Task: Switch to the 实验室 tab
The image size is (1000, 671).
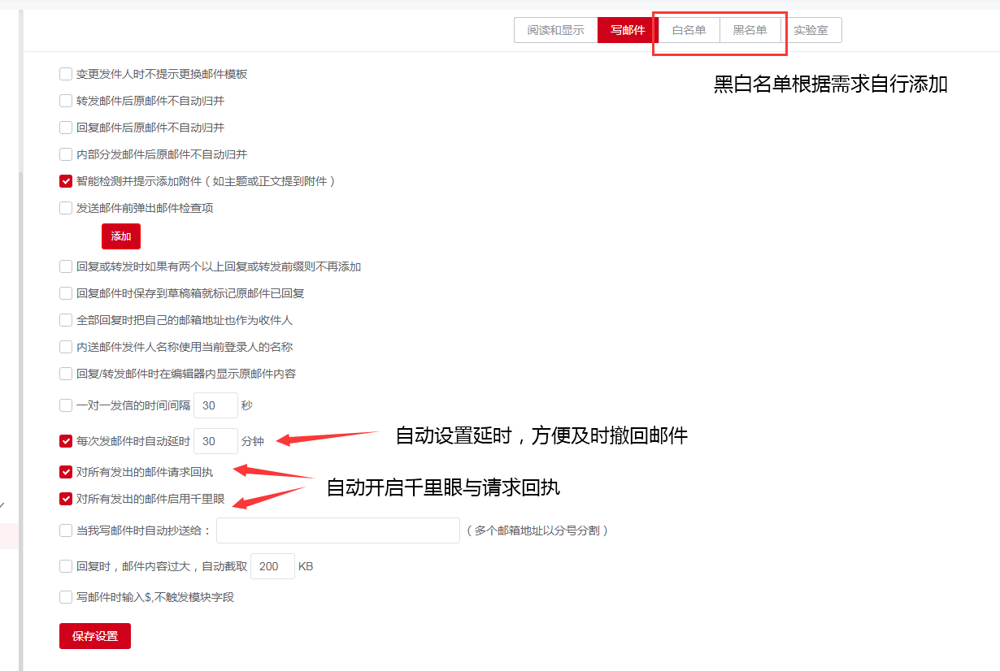Action: (811, 30)
